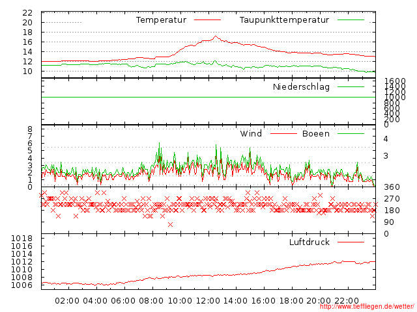Click the green Boeen legend line sample
This screenshot has height=312, width=417.
point(351,133)
